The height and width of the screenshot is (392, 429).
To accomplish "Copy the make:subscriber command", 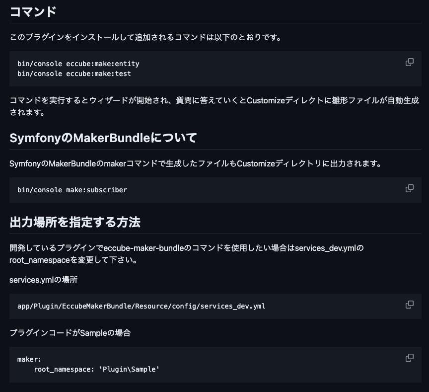I will click(409, 188).
